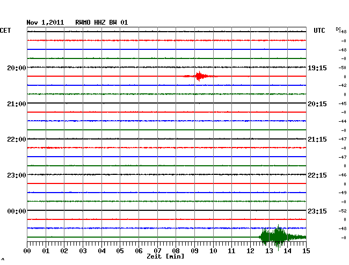This screenshot has width=349, height=265.
Task: Click minute tick label '07' on Zeit axis
Action: click(157, 251)
